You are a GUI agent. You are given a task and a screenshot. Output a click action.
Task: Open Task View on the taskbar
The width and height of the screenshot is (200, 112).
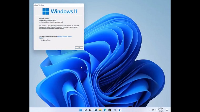tap(90, 110)
